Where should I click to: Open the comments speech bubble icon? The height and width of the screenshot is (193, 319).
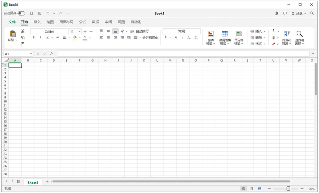(285, 13)
